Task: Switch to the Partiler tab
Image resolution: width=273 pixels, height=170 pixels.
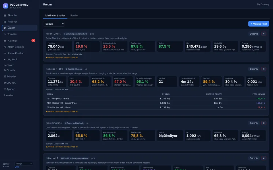Action: [x=74, y=15]
